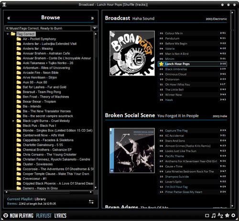Switch to the LYRICS tab
The image size is (239, 221).
pyautogui.click(x=60, y=216)
